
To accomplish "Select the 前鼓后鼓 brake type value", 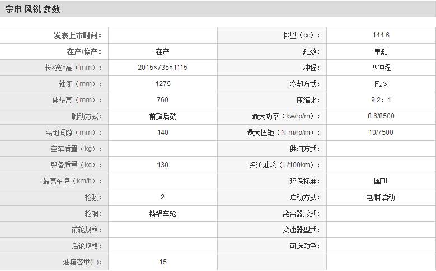I will tap(162, 116).
